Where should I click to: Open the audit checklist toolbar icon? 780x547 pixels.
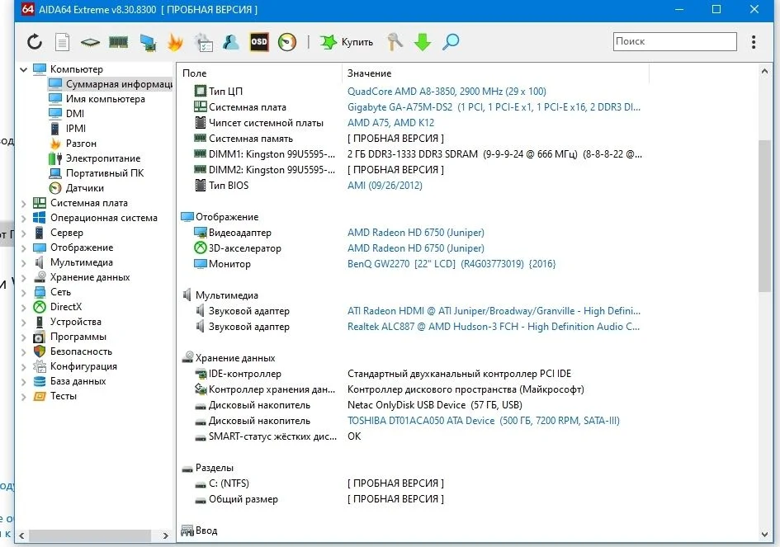coord(203,42)
